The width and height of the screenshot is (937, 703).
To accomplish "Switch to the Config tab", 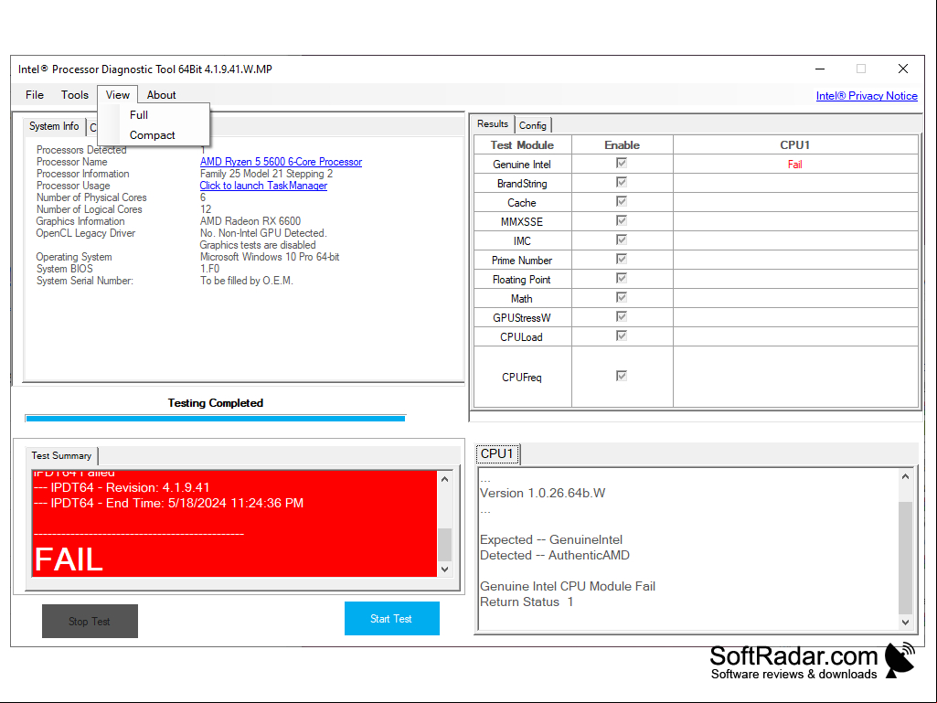I will click(x=532, y=125).
